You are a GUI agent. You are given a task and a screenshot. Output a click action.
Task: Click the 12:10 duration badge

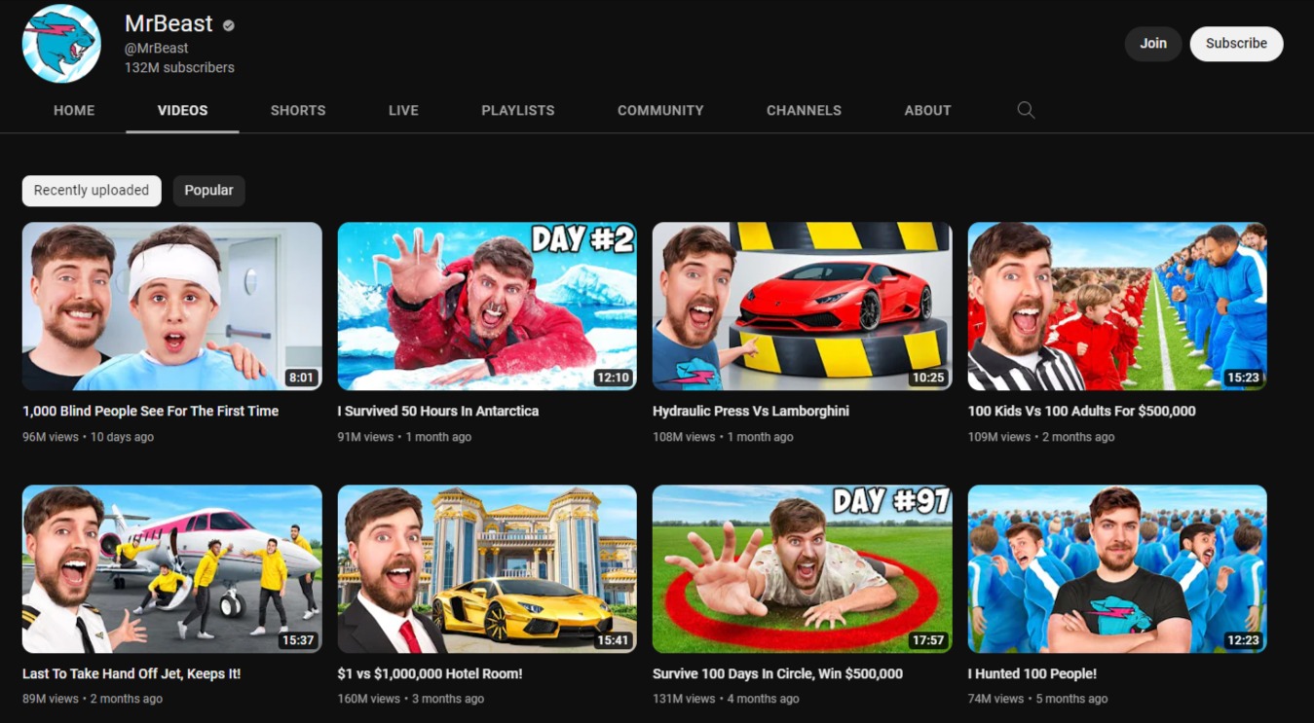pos(613,378)
